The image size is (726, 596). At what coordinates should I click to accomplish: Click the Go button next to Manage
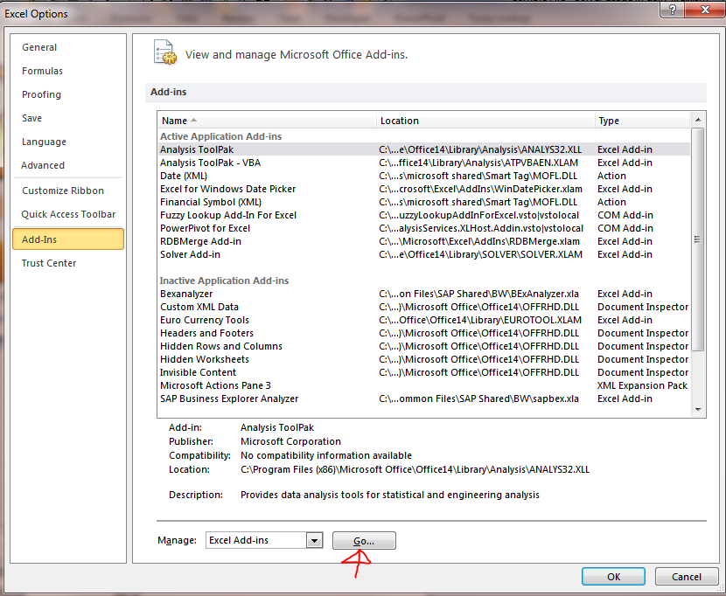364,540
